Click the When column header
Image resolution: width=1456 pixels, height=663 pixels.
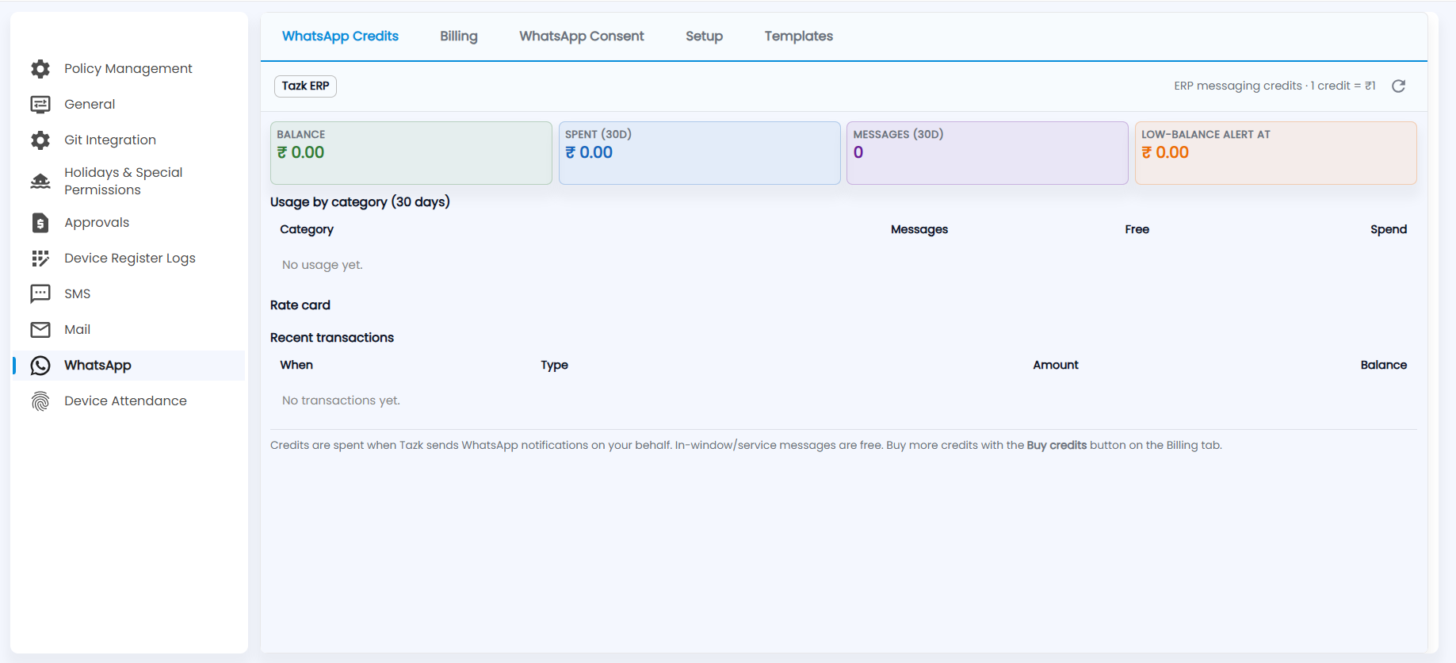coord(296,365)
